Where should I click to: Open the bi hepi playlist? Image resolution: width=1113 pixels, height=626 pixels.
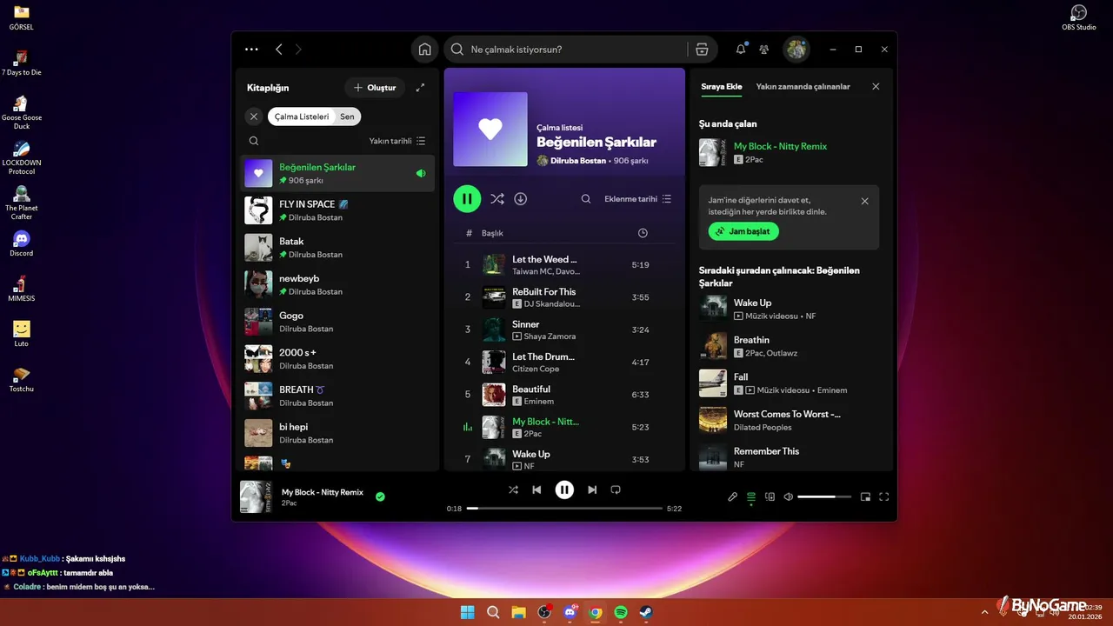pyautogui.click(x=337, y=433)
